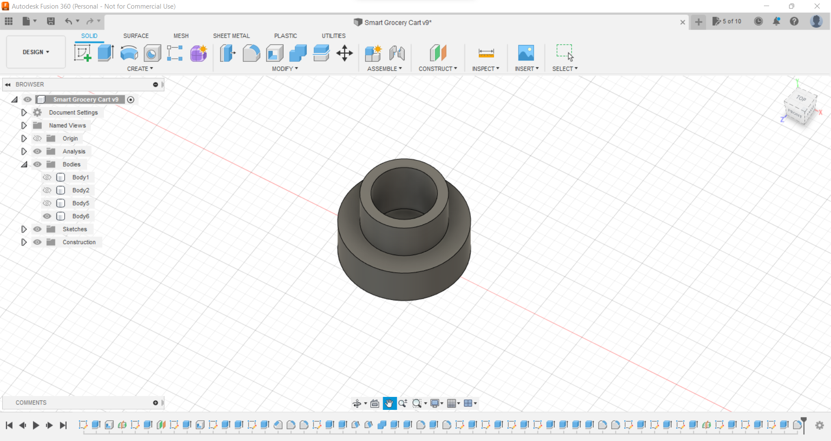Viewport: 831px width, 441px height.
Task: Open the SHEET METAL tab
Action: pyautogui.click(x=232, y=36)
